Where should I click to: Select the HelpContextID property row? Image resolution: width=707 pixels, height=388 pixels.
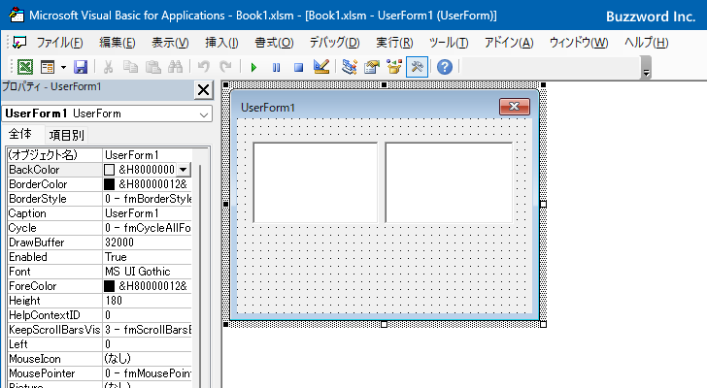tap(99, 315)
